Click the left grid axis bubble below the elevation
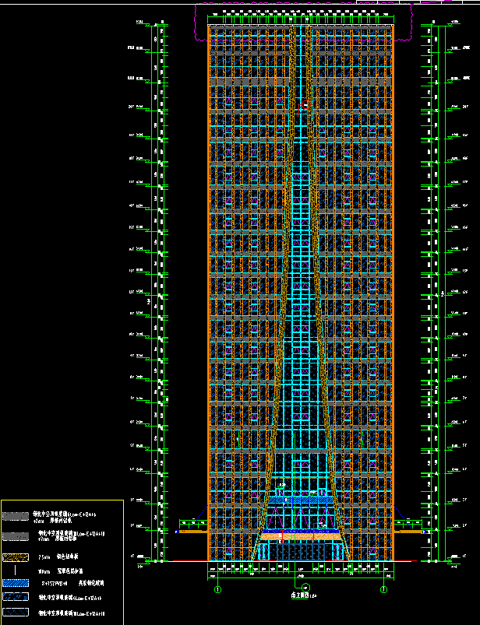This screenshot has width=480, height=625. [218, 590]
